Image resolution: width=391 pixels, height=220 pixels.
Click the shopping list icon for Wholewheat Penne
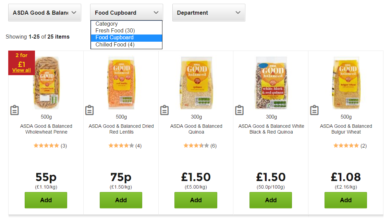[x=14, y=110]
